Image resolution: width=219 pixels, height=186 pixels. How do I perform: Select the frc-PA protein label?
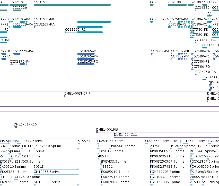tap(6, 56)
